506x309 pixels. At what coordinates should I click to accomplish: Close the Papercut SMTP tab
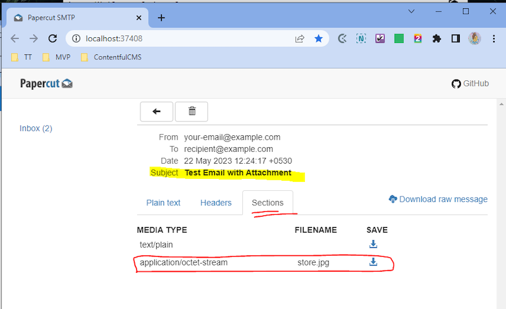[x=139, y=18]
